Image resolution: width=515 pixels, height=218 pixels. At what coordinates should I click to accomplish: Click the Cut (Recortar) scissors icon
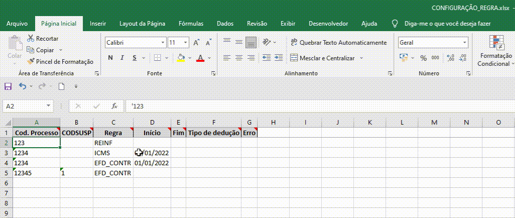[31, 39]
